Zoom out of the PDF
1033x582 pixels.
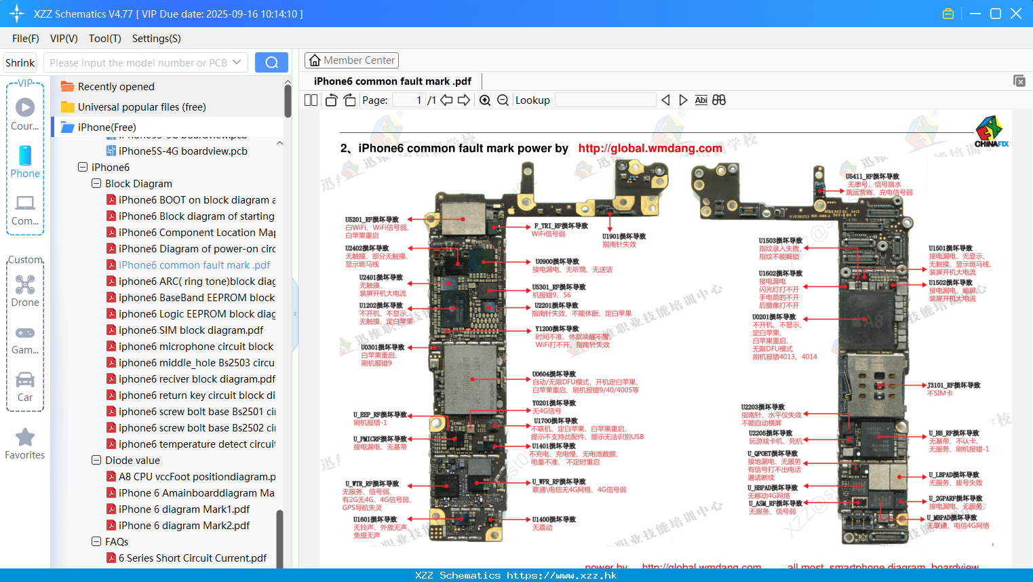(x=503, y=100)
